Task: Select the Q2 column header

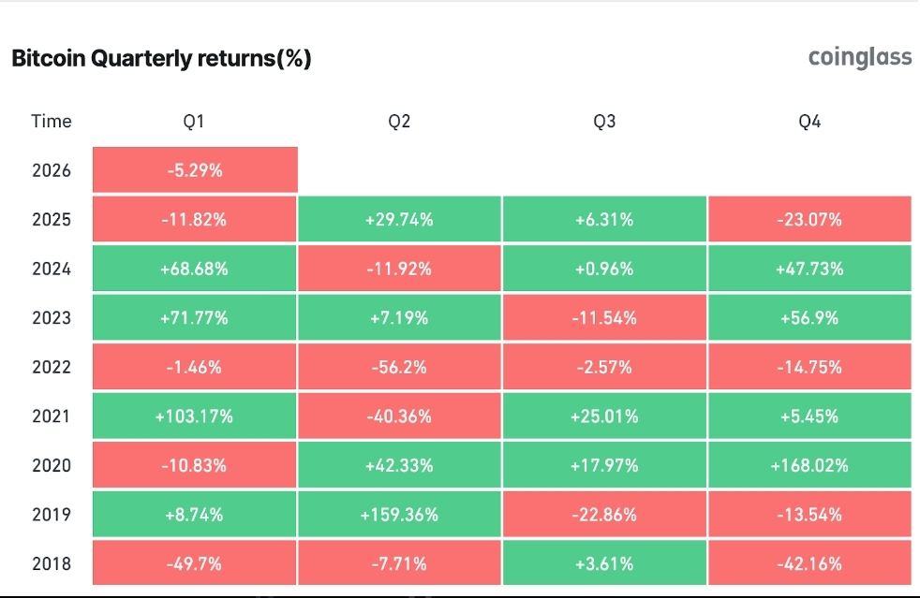Action: coord(399,122)
